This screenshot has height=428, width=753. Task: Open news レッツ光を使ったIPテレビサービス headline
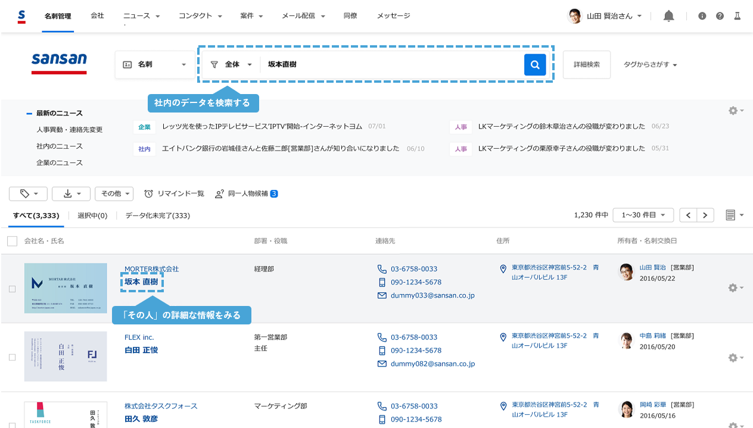[x=262, y=126]
